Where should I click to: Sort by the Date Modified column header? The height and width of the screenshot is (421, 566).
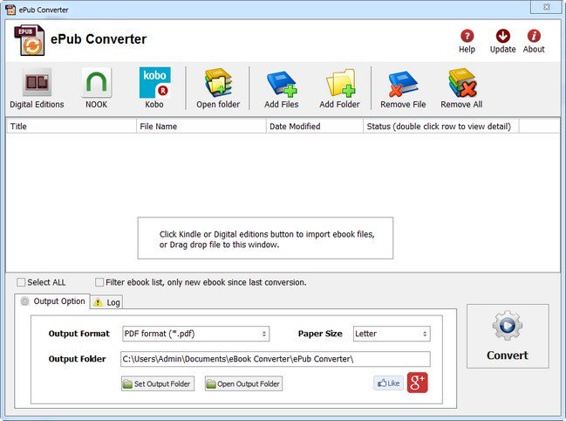pos(315,127)
